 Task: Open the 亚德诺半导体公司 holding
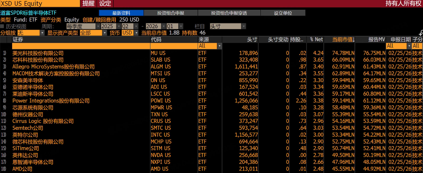(33, 87)
